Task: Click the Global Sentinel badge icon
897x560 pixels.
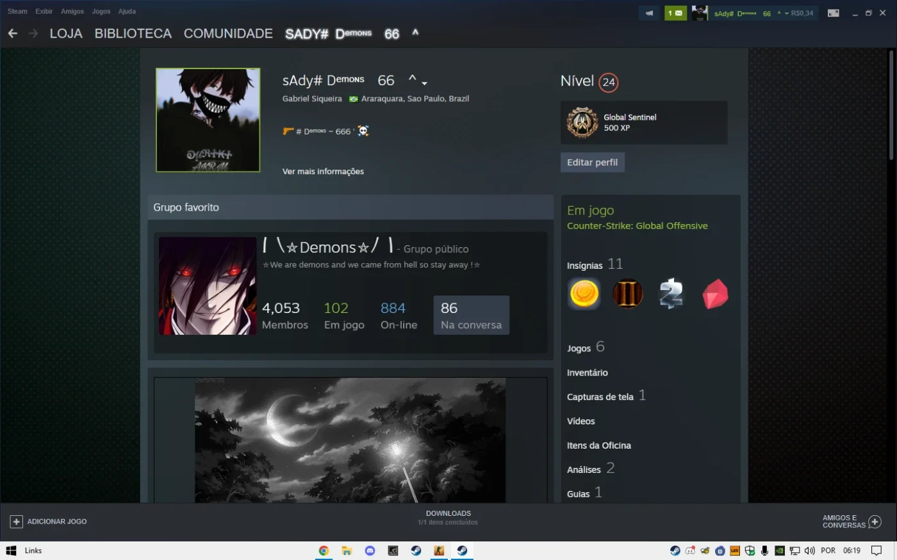Action: [582, 122]
